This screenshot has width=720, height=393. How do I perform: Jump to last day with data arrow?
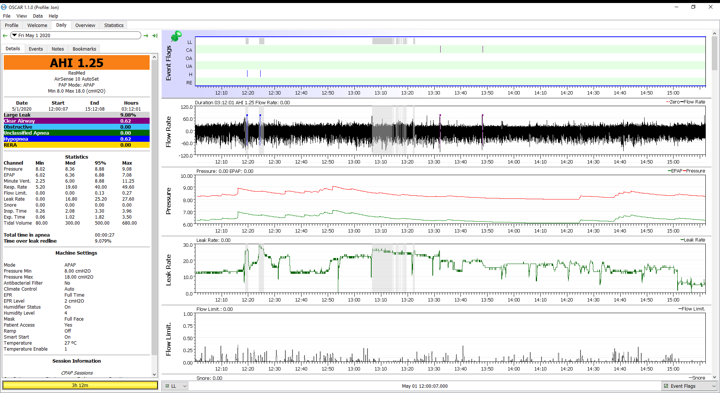pyautogui.click(x=155, y=36)
